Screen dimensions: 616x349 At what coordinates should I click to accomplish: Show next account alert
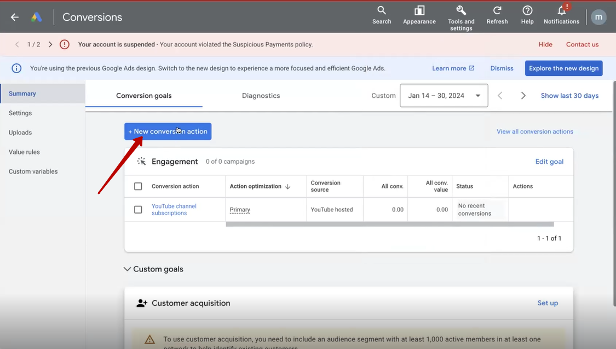50,44
